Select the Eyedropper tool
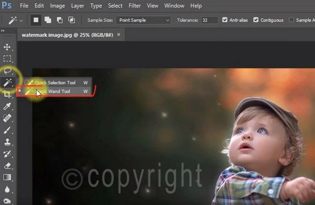 [x=7, y=106]
